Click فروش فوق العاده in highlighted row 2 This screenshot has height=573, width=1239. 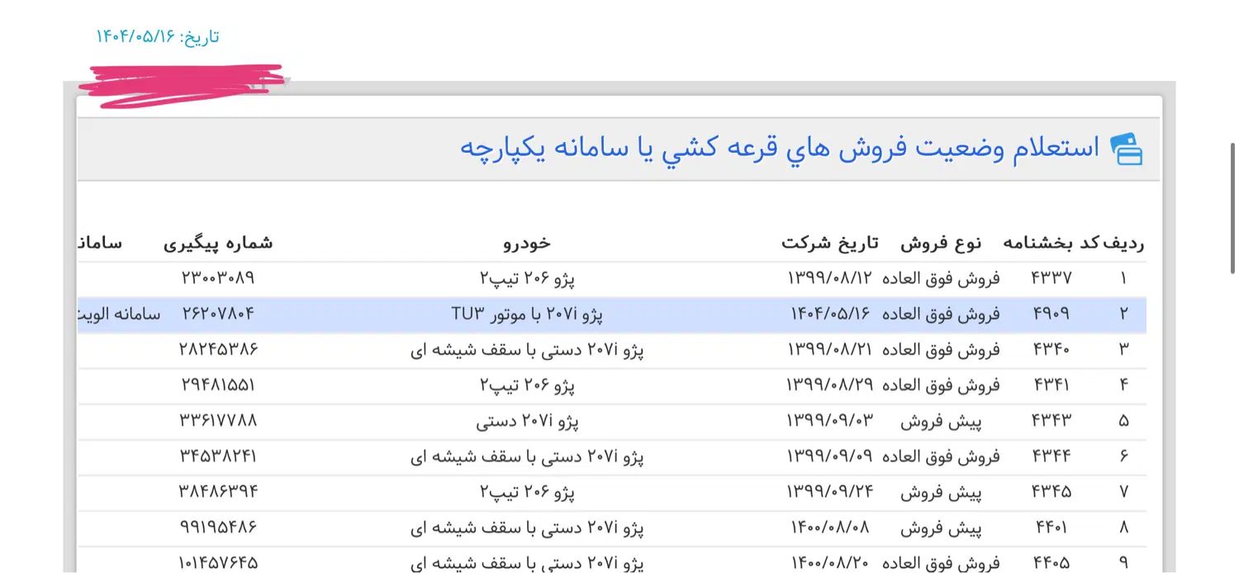point(941,314)
